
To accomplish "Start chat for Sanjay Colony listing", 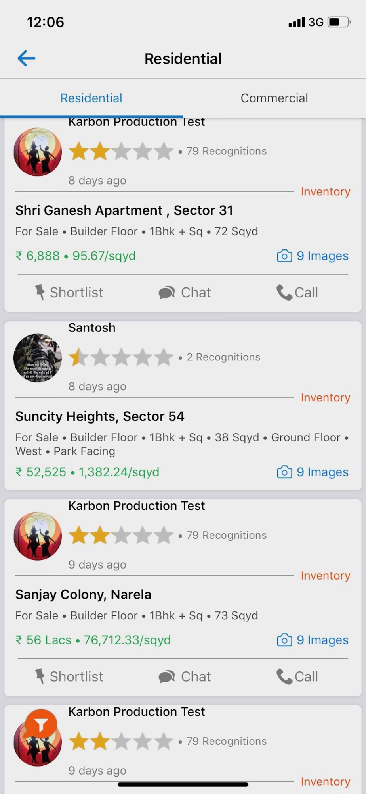I will coord(185,676).
